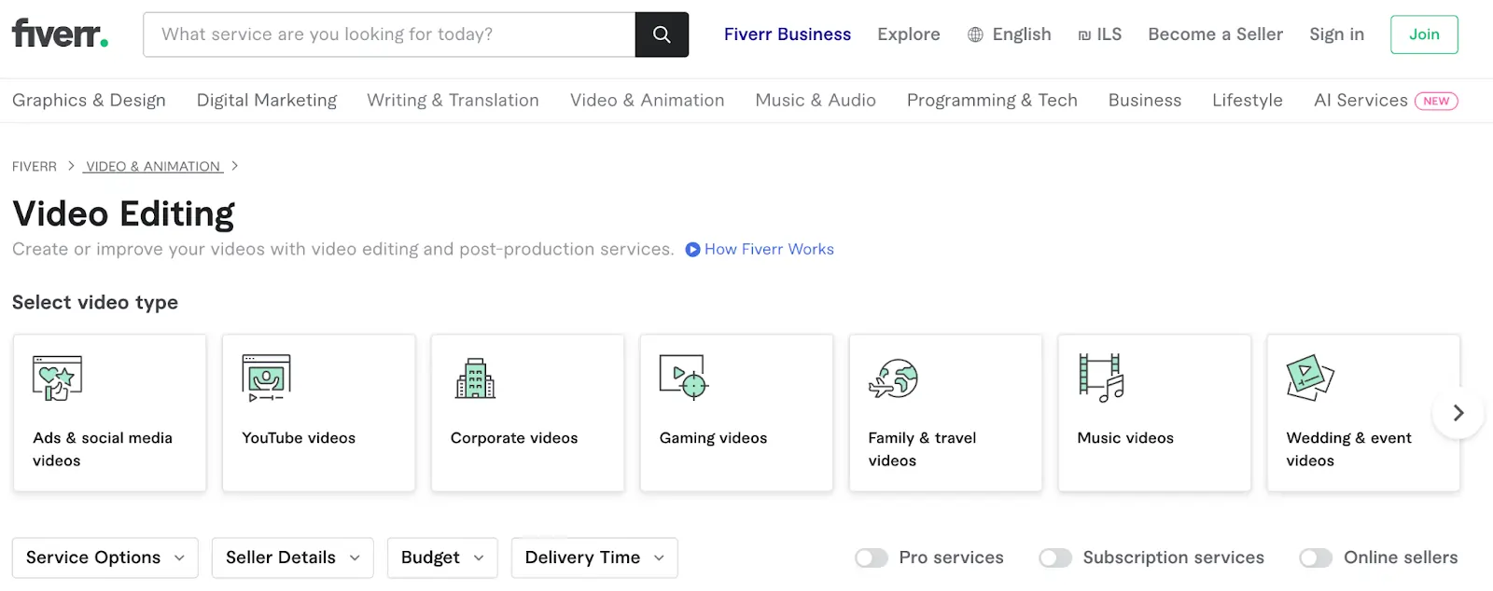The image size is (1493, 591).
Task: Select the YouTube videos icon
Action: 266,378
